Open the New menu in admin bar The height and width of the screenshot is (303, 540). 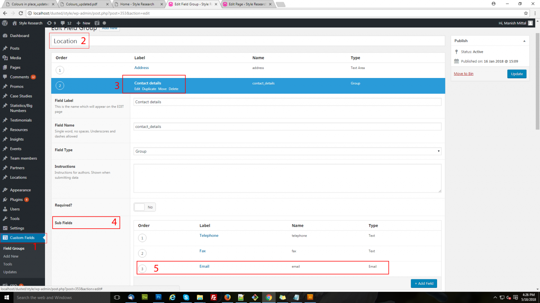tap(83, 23)
